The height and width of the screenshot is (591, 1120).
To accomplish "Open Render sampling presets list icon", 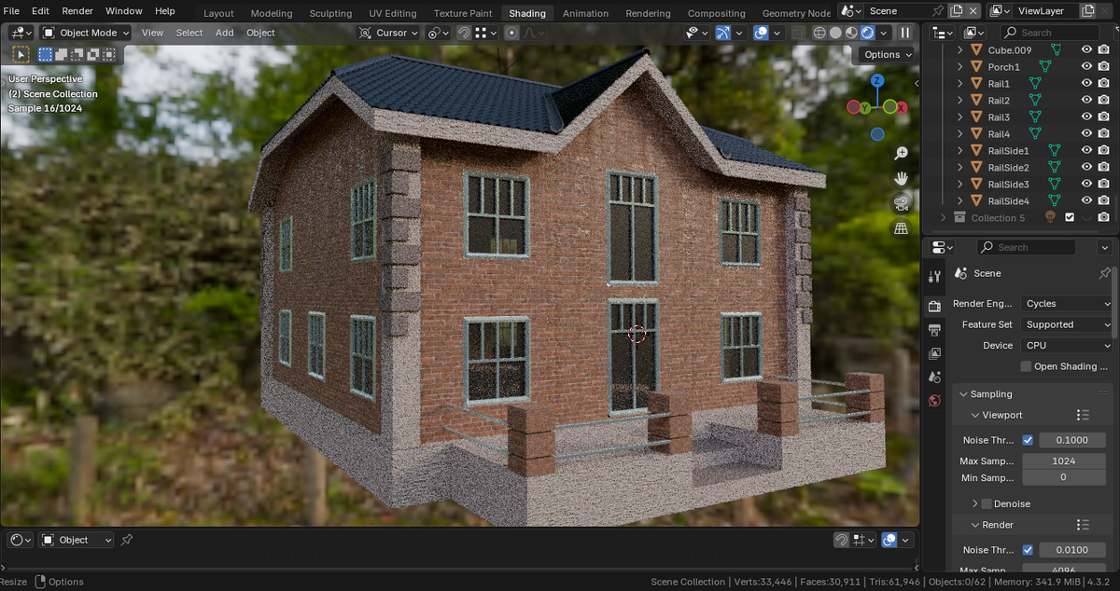I will pos(1083,525).
